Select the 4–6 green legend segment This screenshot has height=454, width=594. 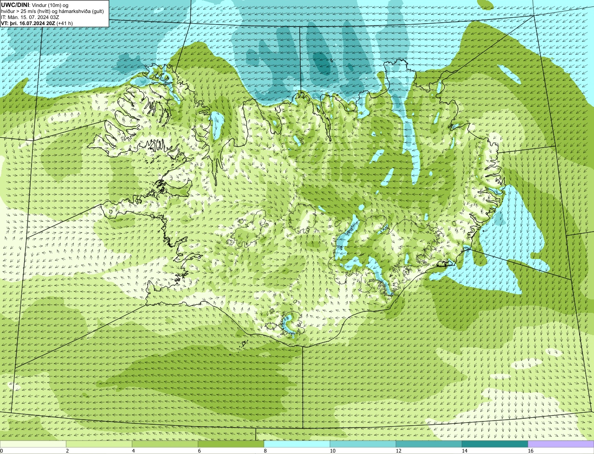(165, 444)
